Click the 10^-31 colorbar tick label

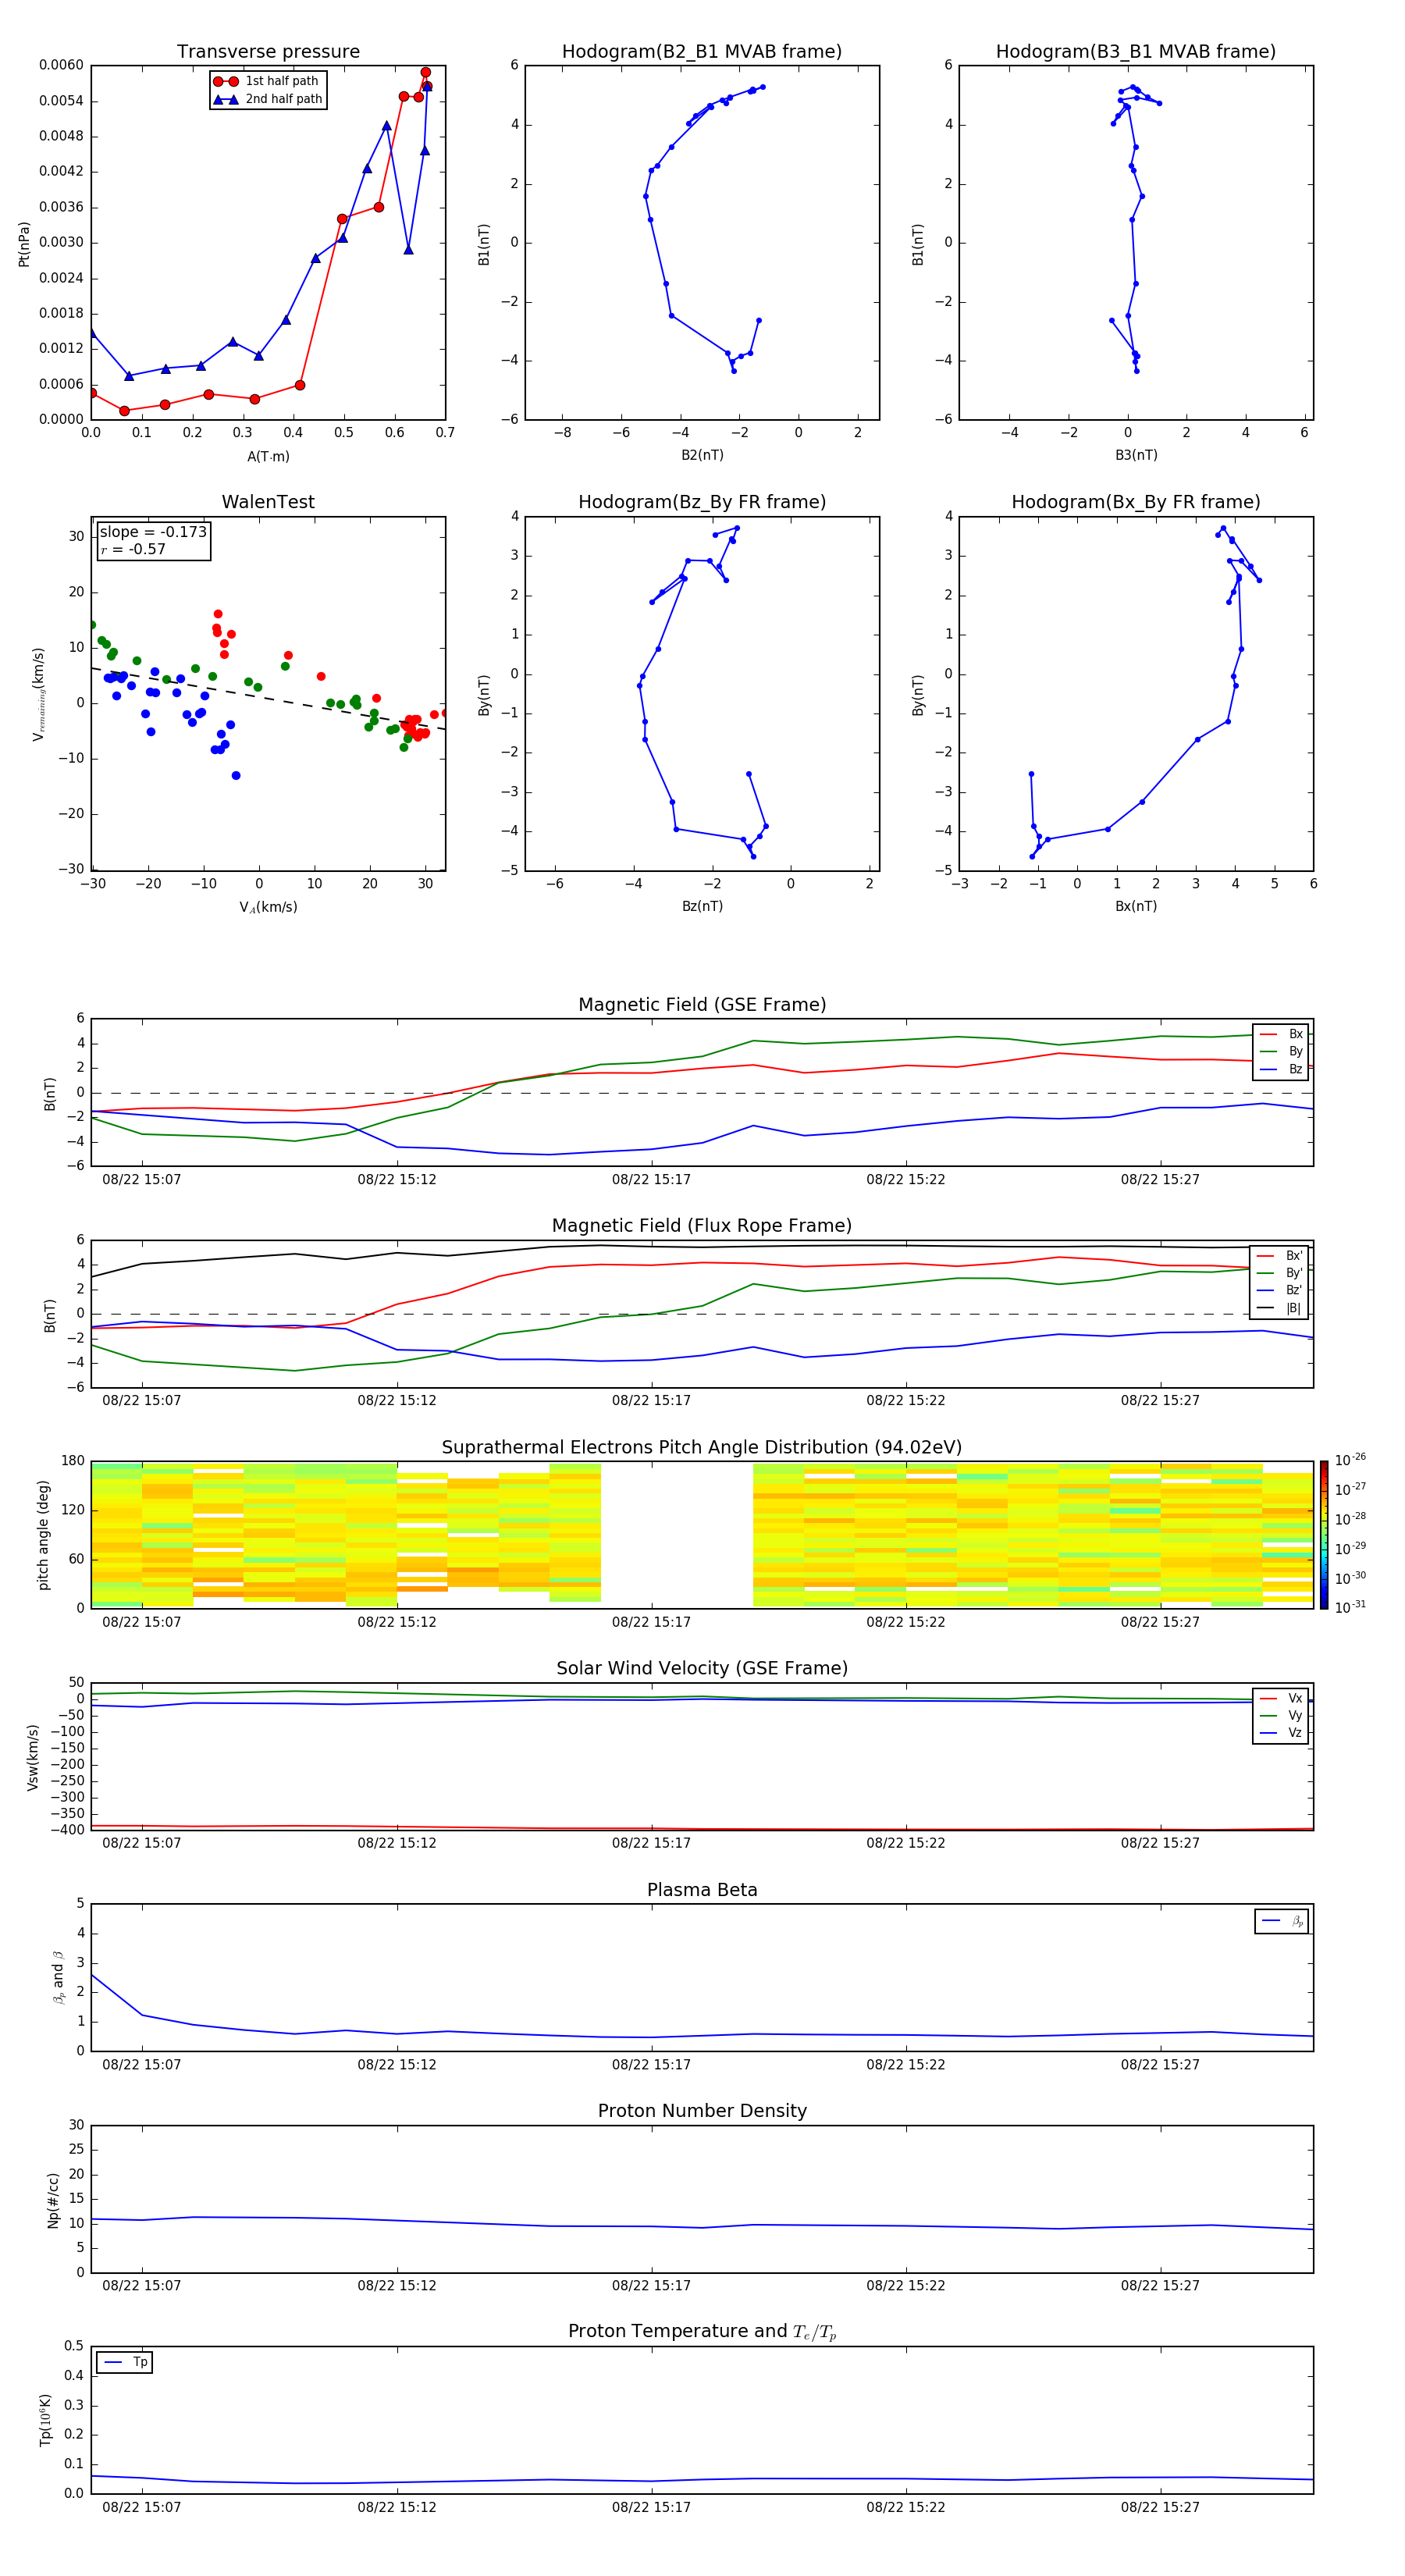click(x=1350, y=1607)
